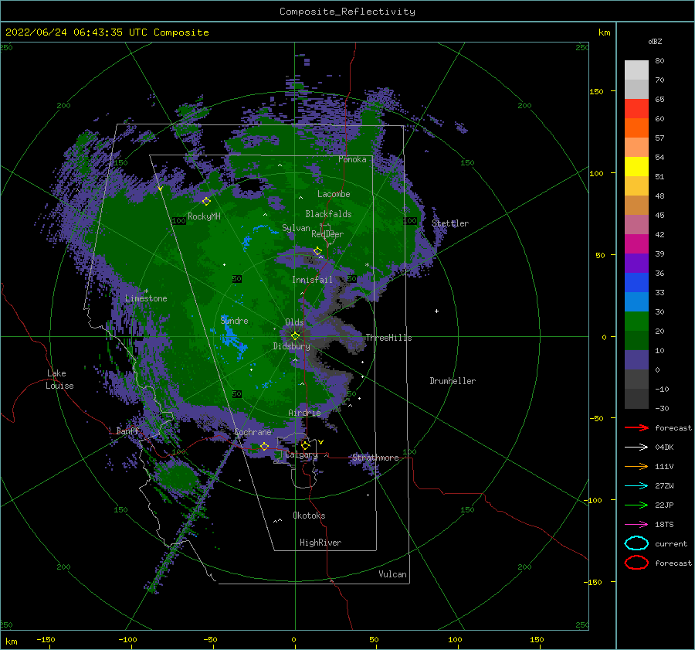The width and height of the screenshot is (695, 650).
Task: Click the 150 tick on the right axis
Action: pos(596,91)
